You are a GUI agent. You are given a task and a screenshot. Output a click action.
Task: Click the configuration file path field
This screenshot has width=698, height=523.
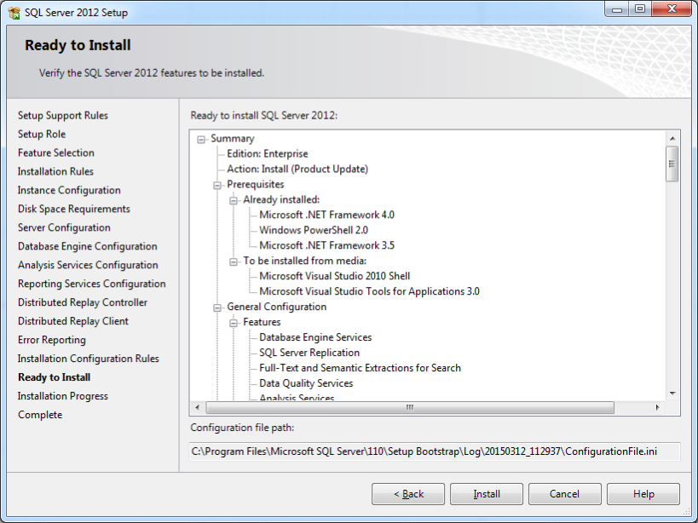435,451
